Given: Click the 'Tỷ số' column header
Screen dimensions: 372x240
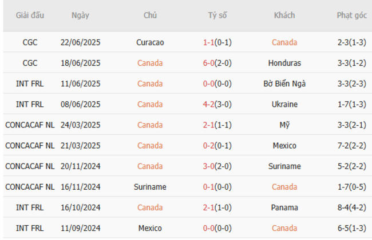Looking at the screenshot, I should pyautogui.click(x=217, y=15).
